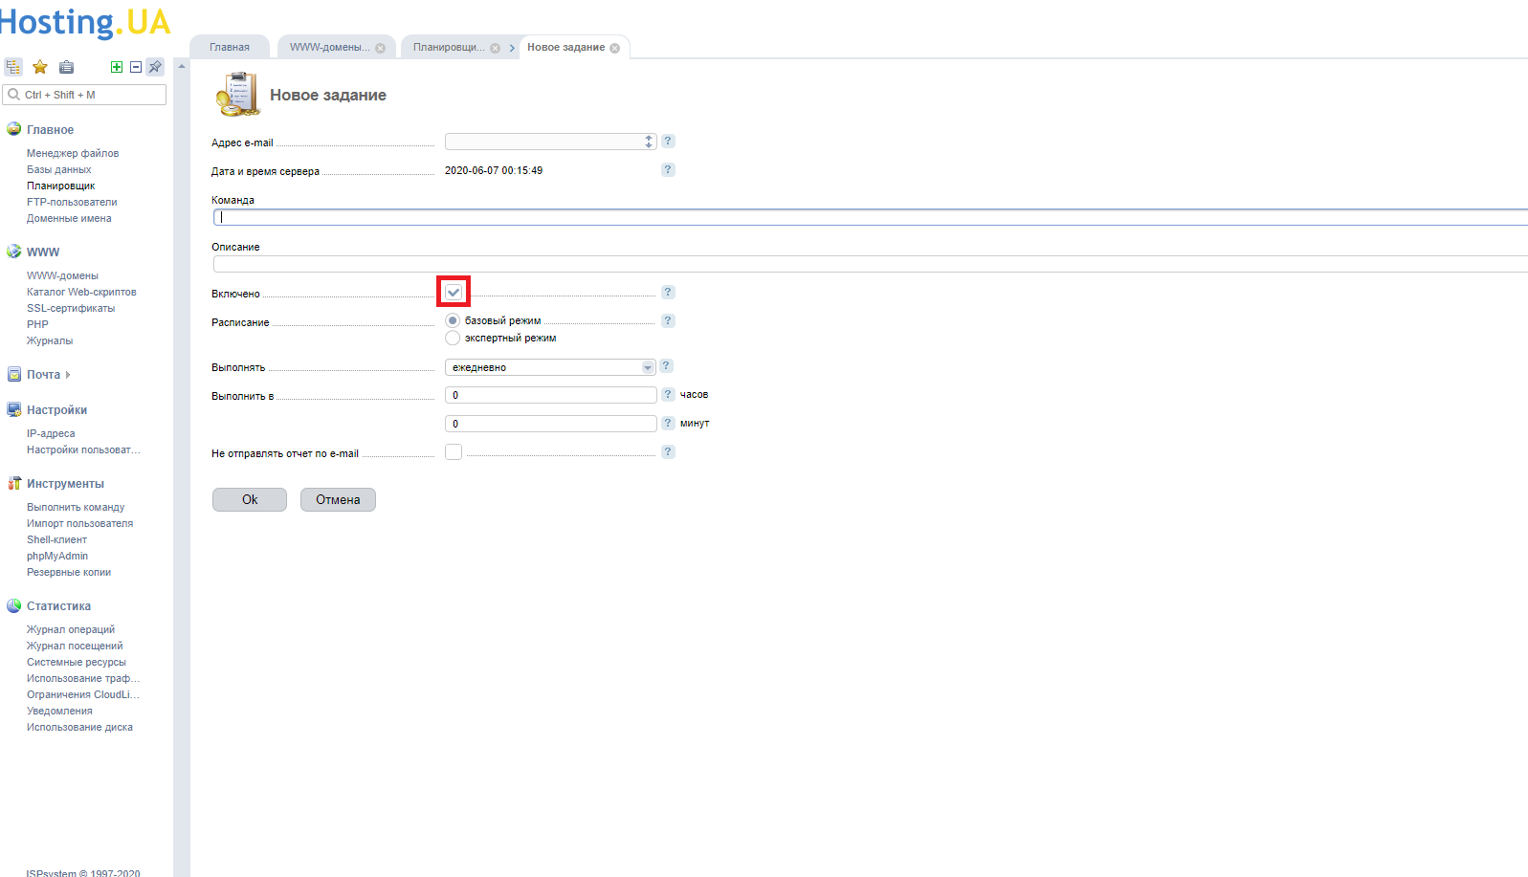Close the Планировщик tab with its x icon
The height and width of the screenshot is (877, 1528).
tap(495, 49)
